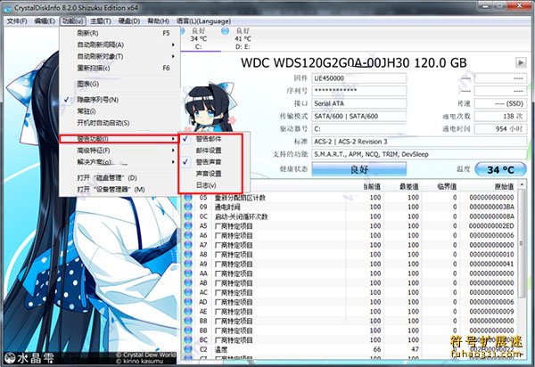535x367 pixels.
Task: Click the 138 次 power-on count field
Action: 500,116
